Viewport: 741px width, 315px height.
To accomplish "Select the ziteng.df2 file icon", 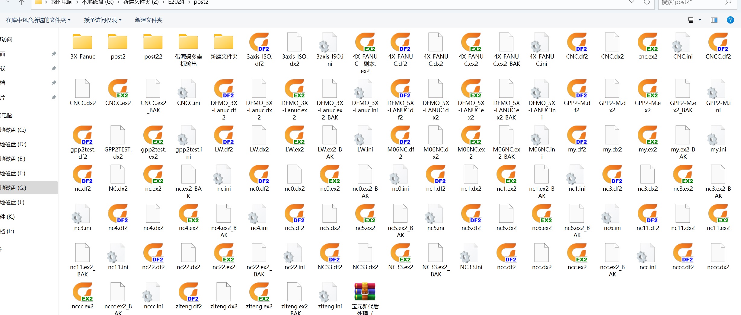I will point(189,292).
